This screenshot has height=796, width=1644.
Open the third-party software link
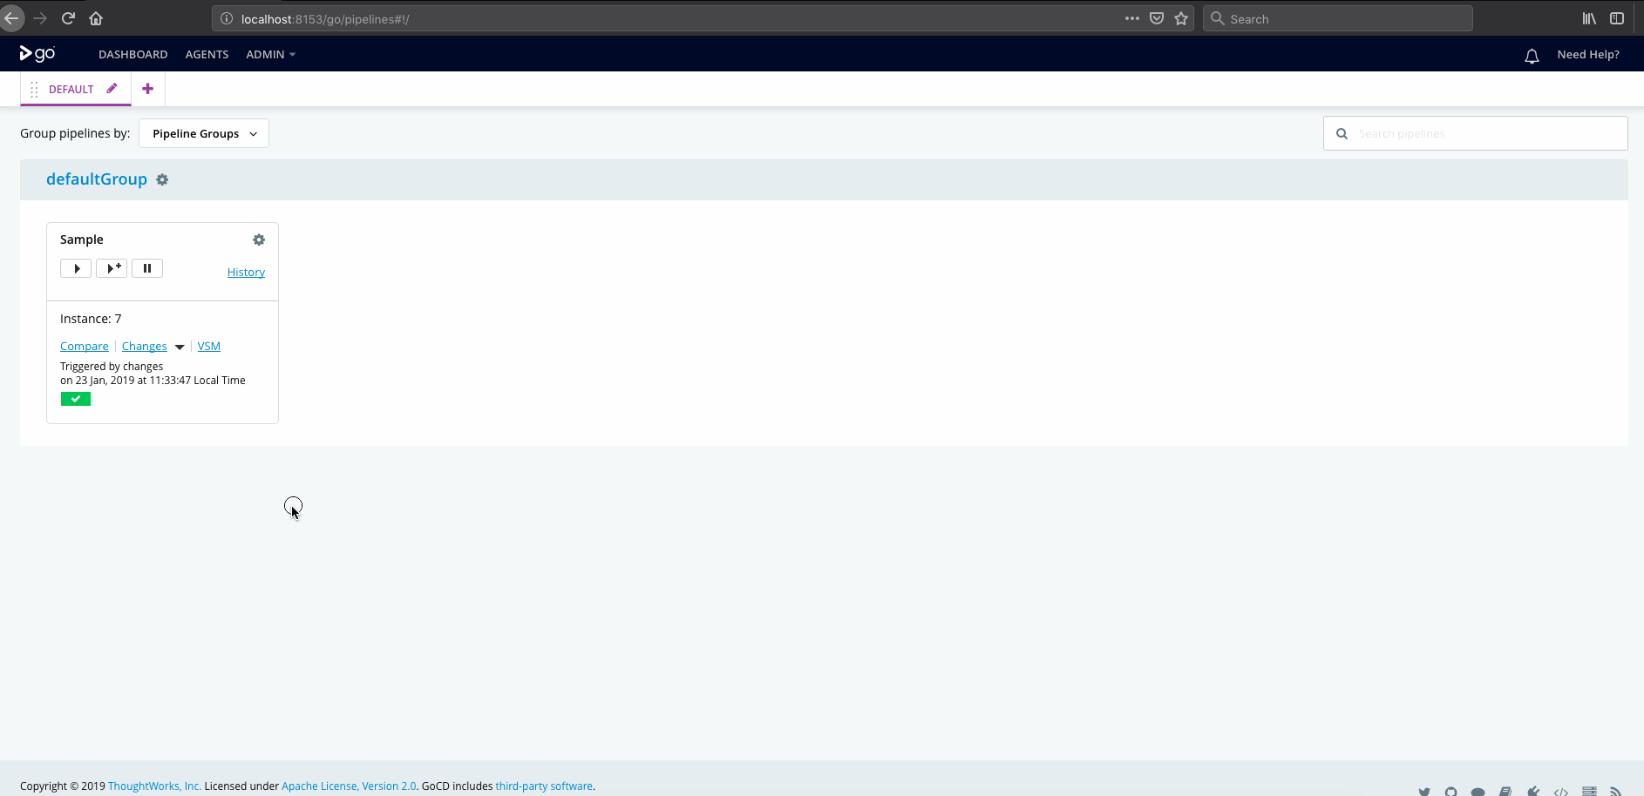[x=544, y=786]
